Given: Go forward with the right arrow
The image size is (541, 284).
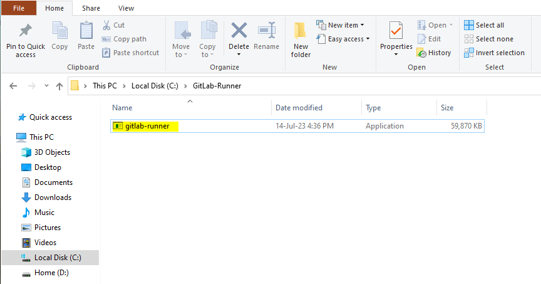Looking at the screenshot, I should [31, 86].
